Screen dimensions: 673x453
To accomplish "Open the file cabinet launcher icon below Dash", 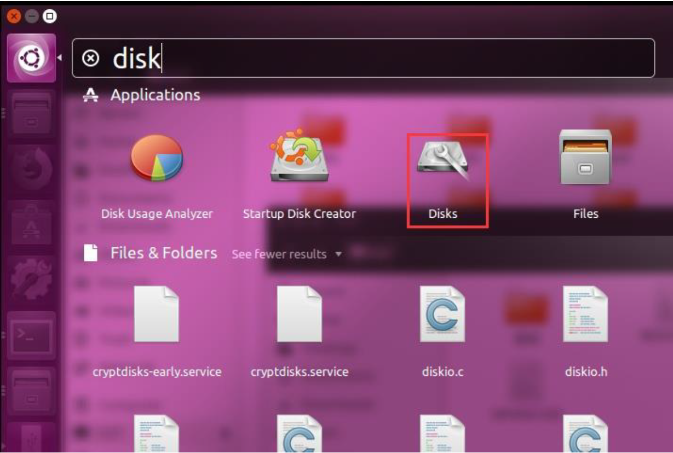I will point(31,113).
